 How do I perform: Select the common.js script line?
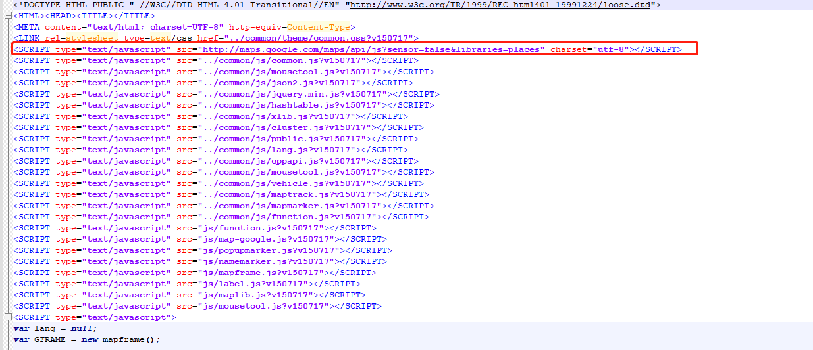pyautogui.click(x=216, y=61)
